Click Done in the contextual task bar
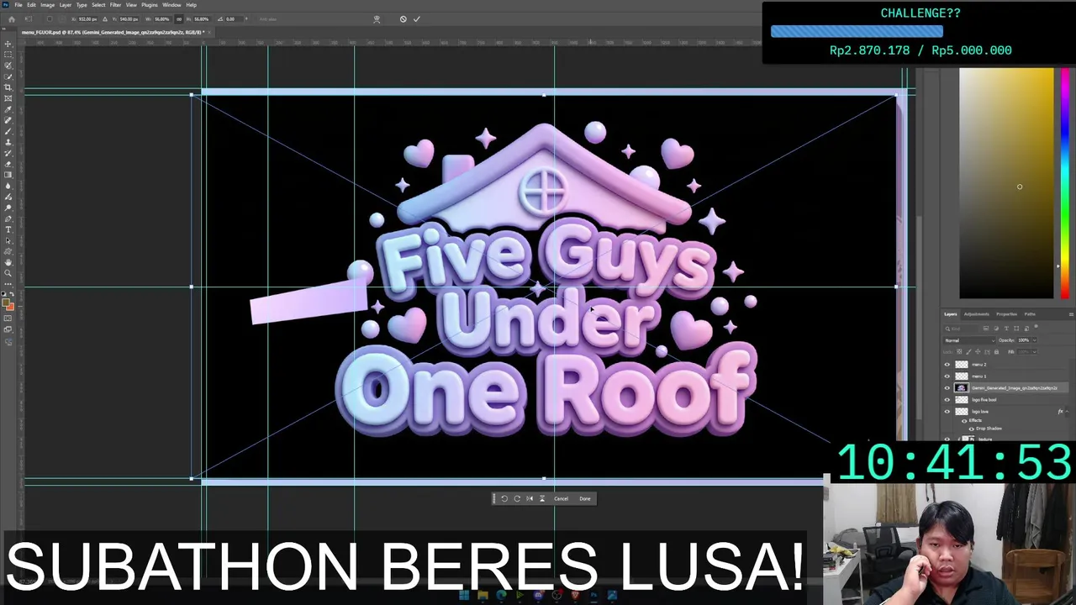1076x605 pixels. tap(585, 498)
